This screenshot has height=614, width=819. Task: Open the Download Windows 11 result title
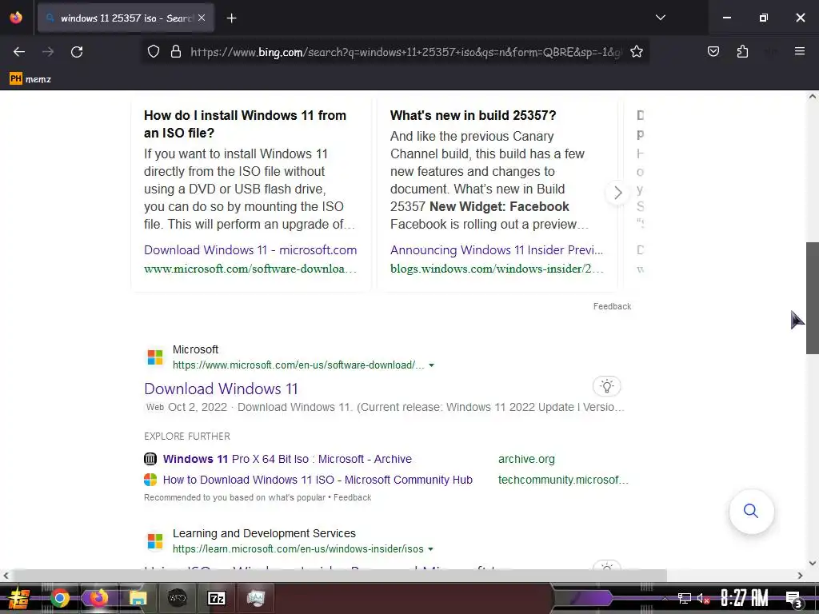pos(221,389)
